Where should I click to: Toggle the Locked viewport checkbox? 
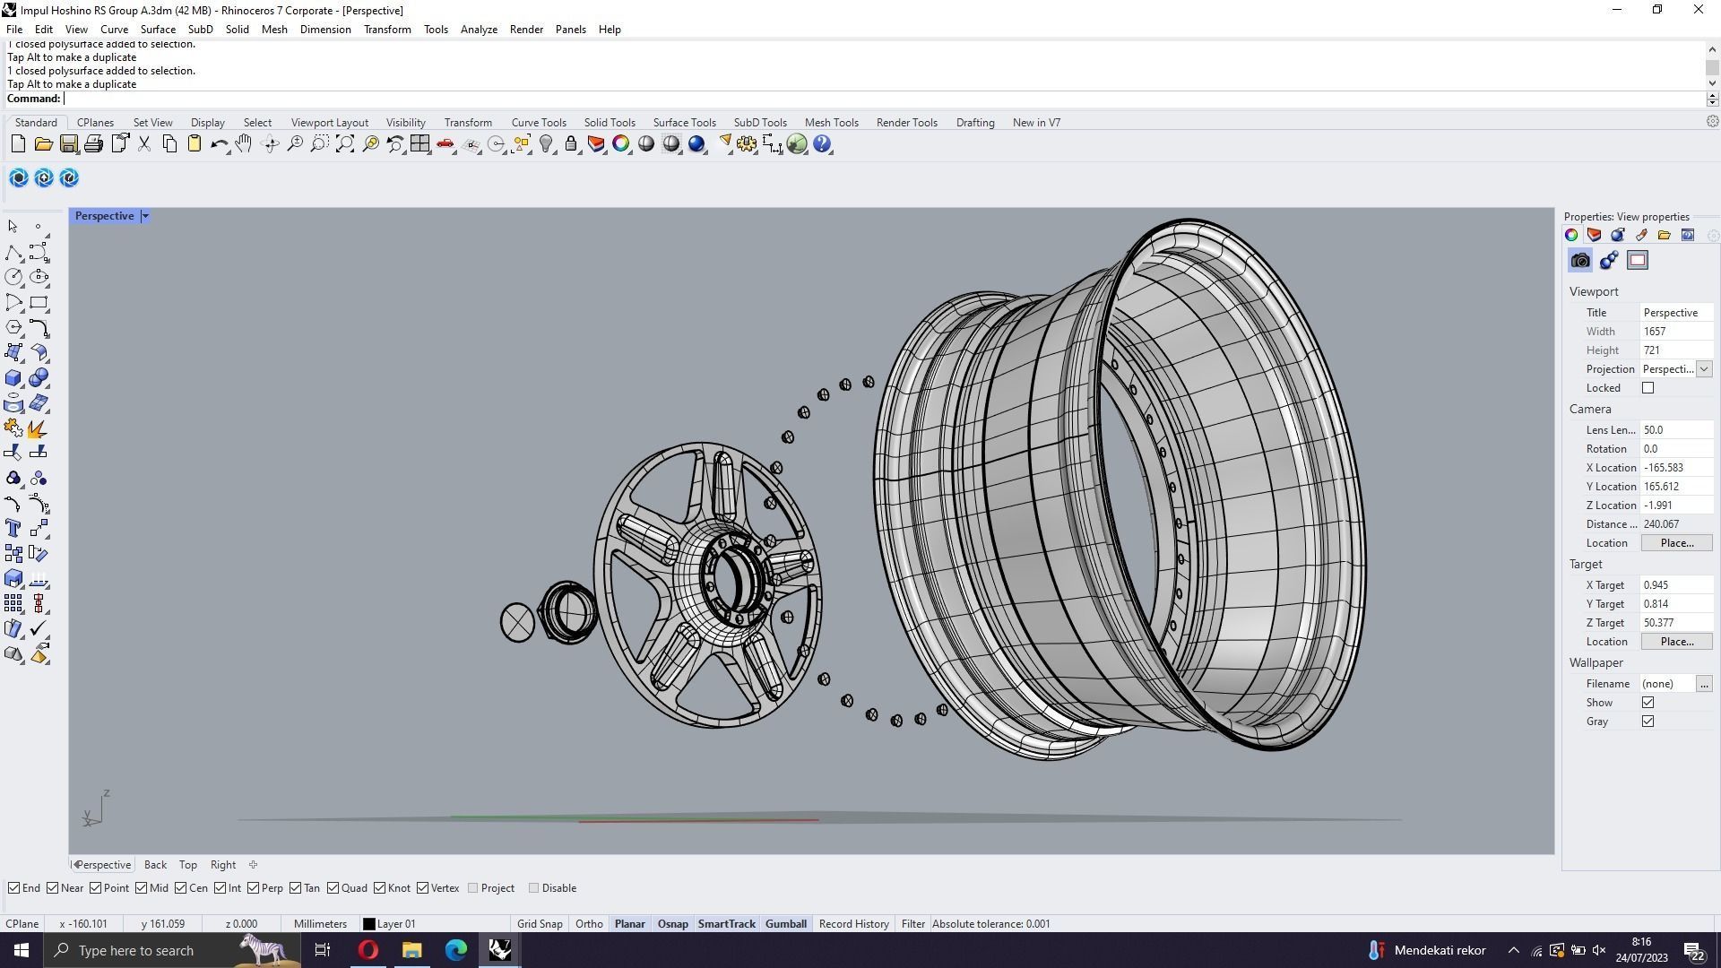pos(1647,388)
